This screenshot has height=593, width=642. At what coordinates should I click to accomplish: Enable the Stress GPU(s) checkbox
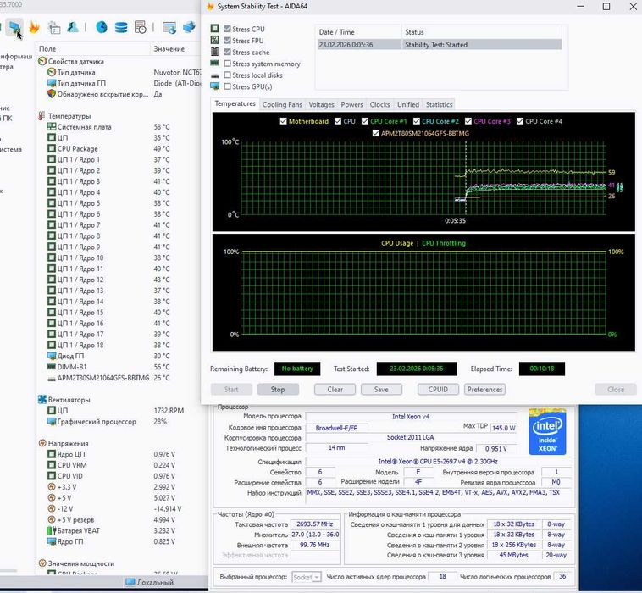tap(227, 86)
